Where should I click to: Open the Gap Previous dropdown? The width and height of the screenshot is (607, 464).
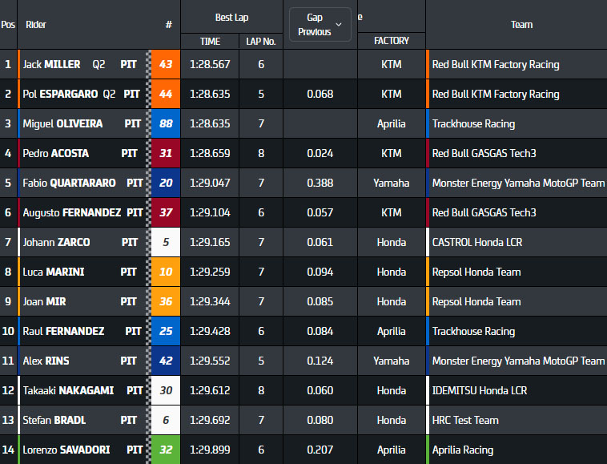point(320,24)
